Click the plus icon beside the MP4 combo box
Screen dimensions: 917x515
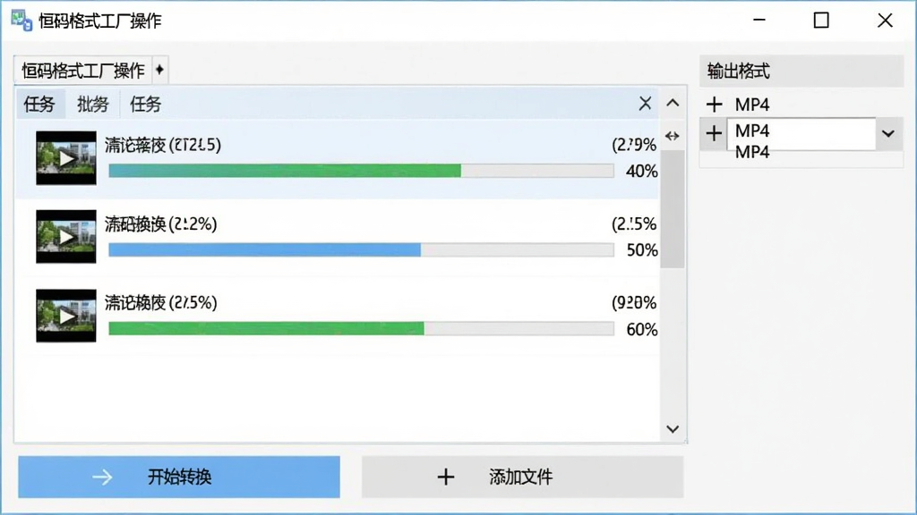pyautogui.click(x=714, y=134)
